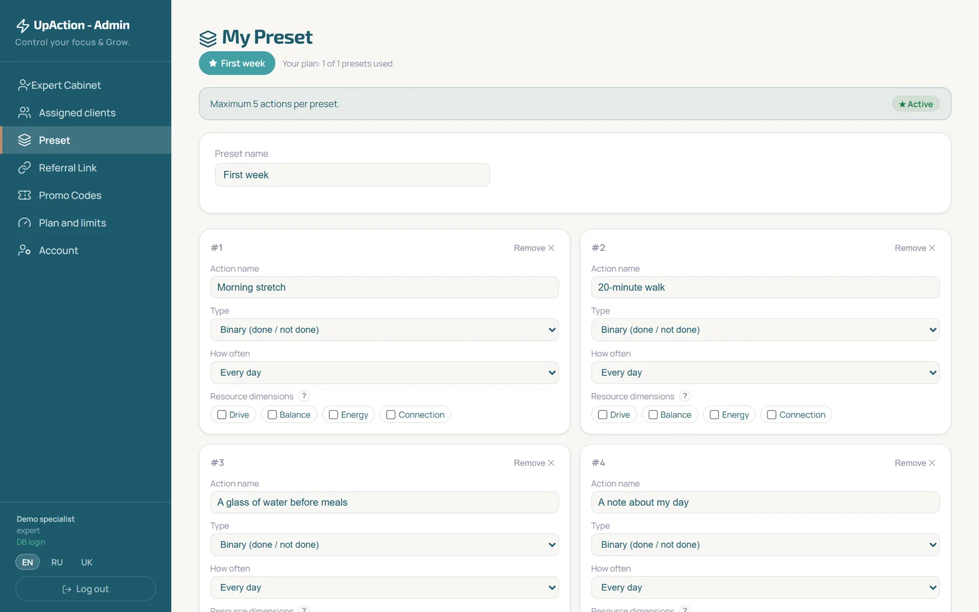Screen dimensions: 979x612
Task: Click the Preset layers icon in sidebar
Action: pyautogui.click(x=24, y=140)
